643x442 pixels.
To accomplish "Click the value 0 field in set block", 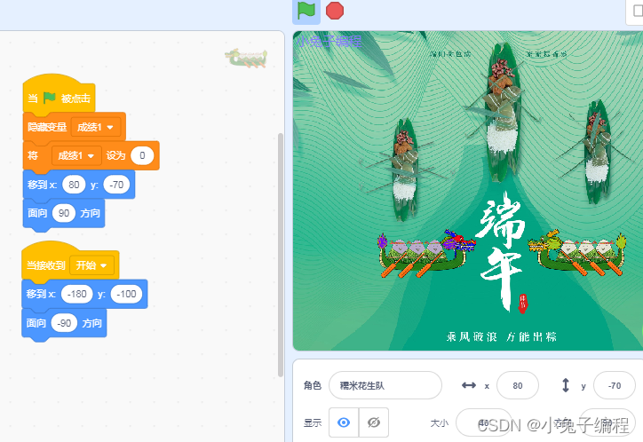I will [142, 155].
